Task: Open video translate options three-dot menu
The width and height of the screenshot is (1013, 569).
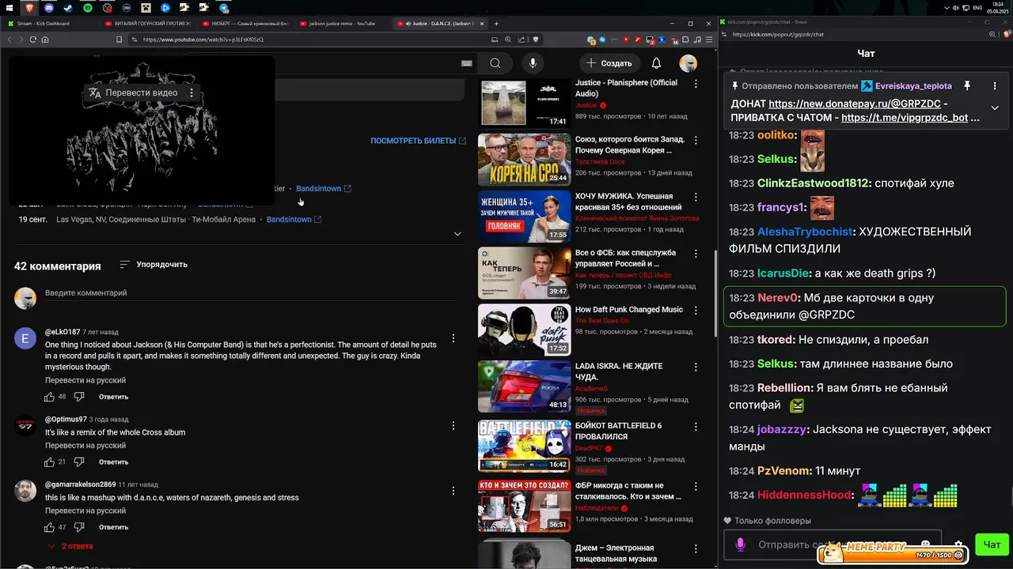Action: pyautogui.click(x=192, y=92)
